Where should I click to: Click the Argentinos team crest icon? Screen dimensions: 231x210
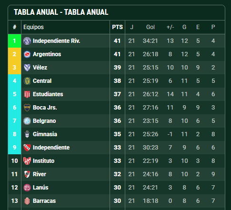tap(27, 54)
